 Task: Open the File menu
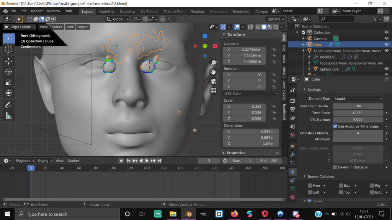click(x=13, y=11)
